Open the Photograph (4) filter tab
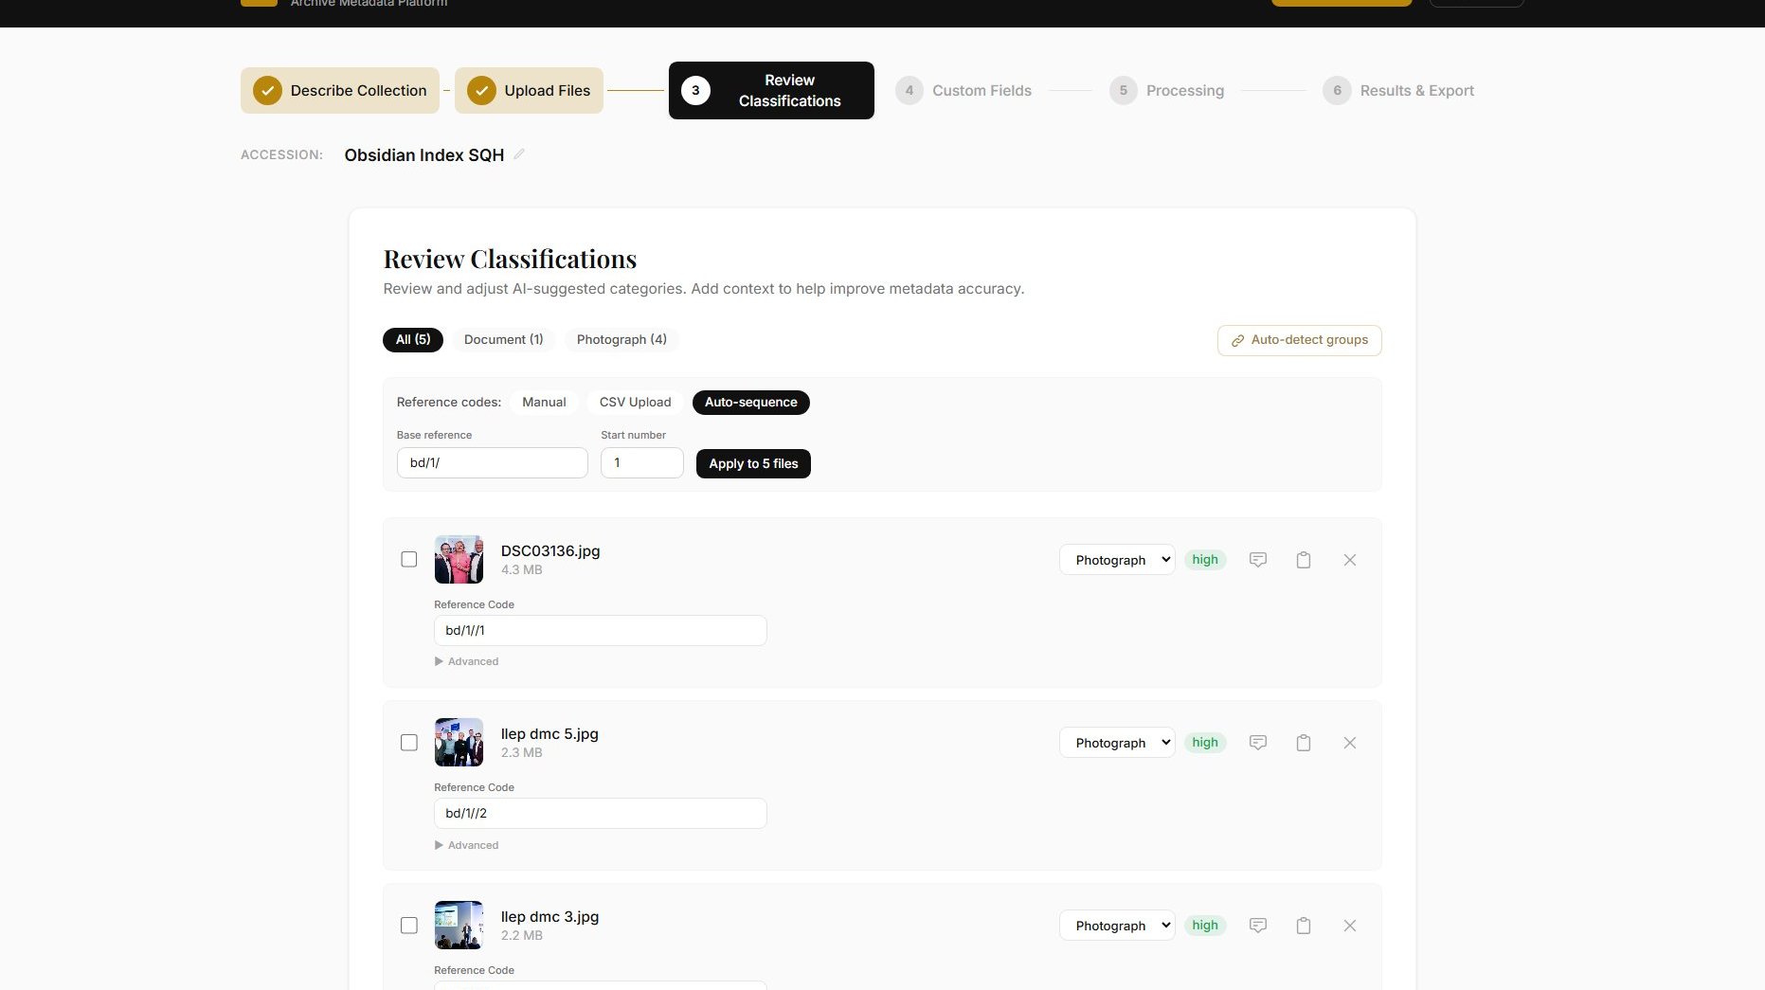Viewport: 1765px width, 990px height. click(x=621, y=339)
